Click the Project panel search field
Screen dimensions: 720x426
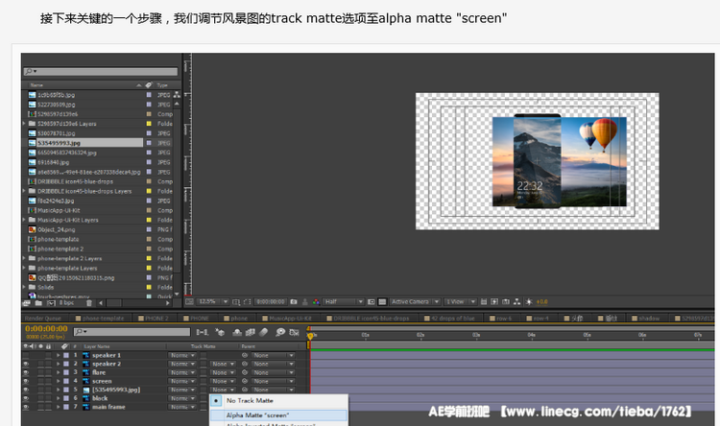click(x=101, y=72)
